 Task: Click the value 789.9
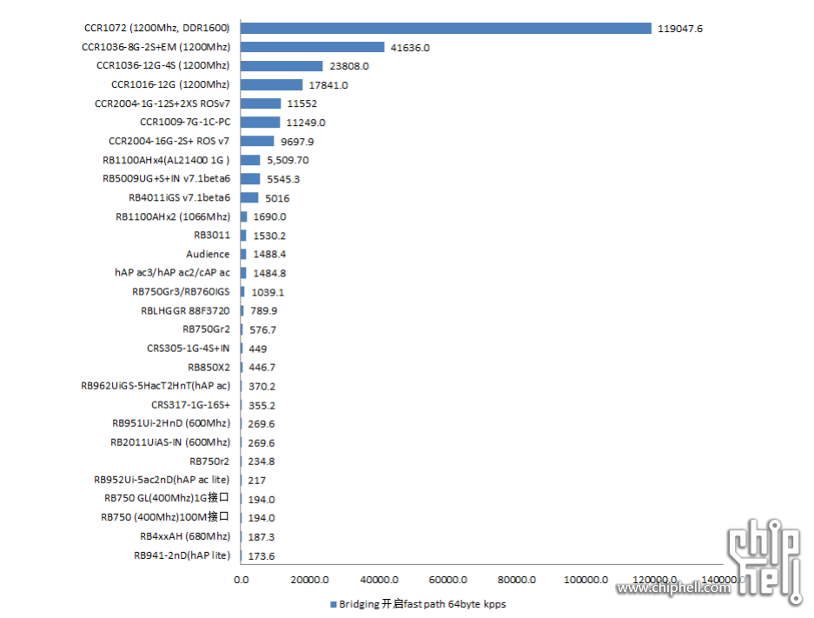pos(264,310)
